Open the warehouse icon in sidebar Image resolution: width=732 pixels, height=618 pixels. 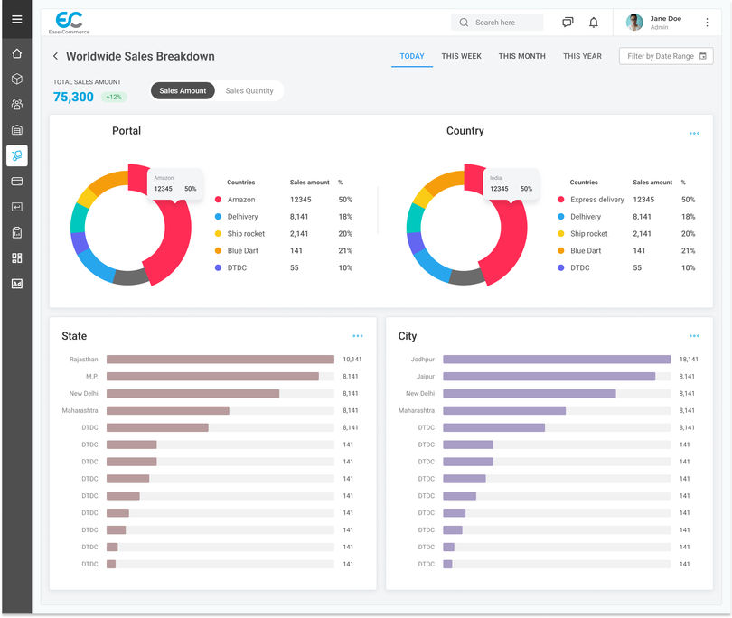click(17, 130)
